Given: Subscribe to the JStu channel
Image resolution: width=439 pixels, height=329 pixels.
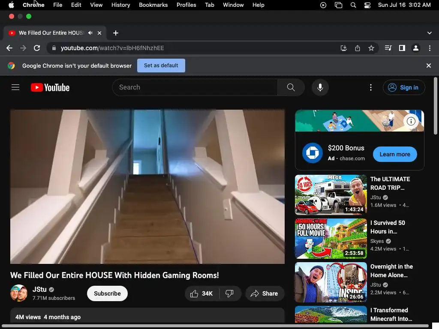Looking at the screenshot, I should (107, 293).
